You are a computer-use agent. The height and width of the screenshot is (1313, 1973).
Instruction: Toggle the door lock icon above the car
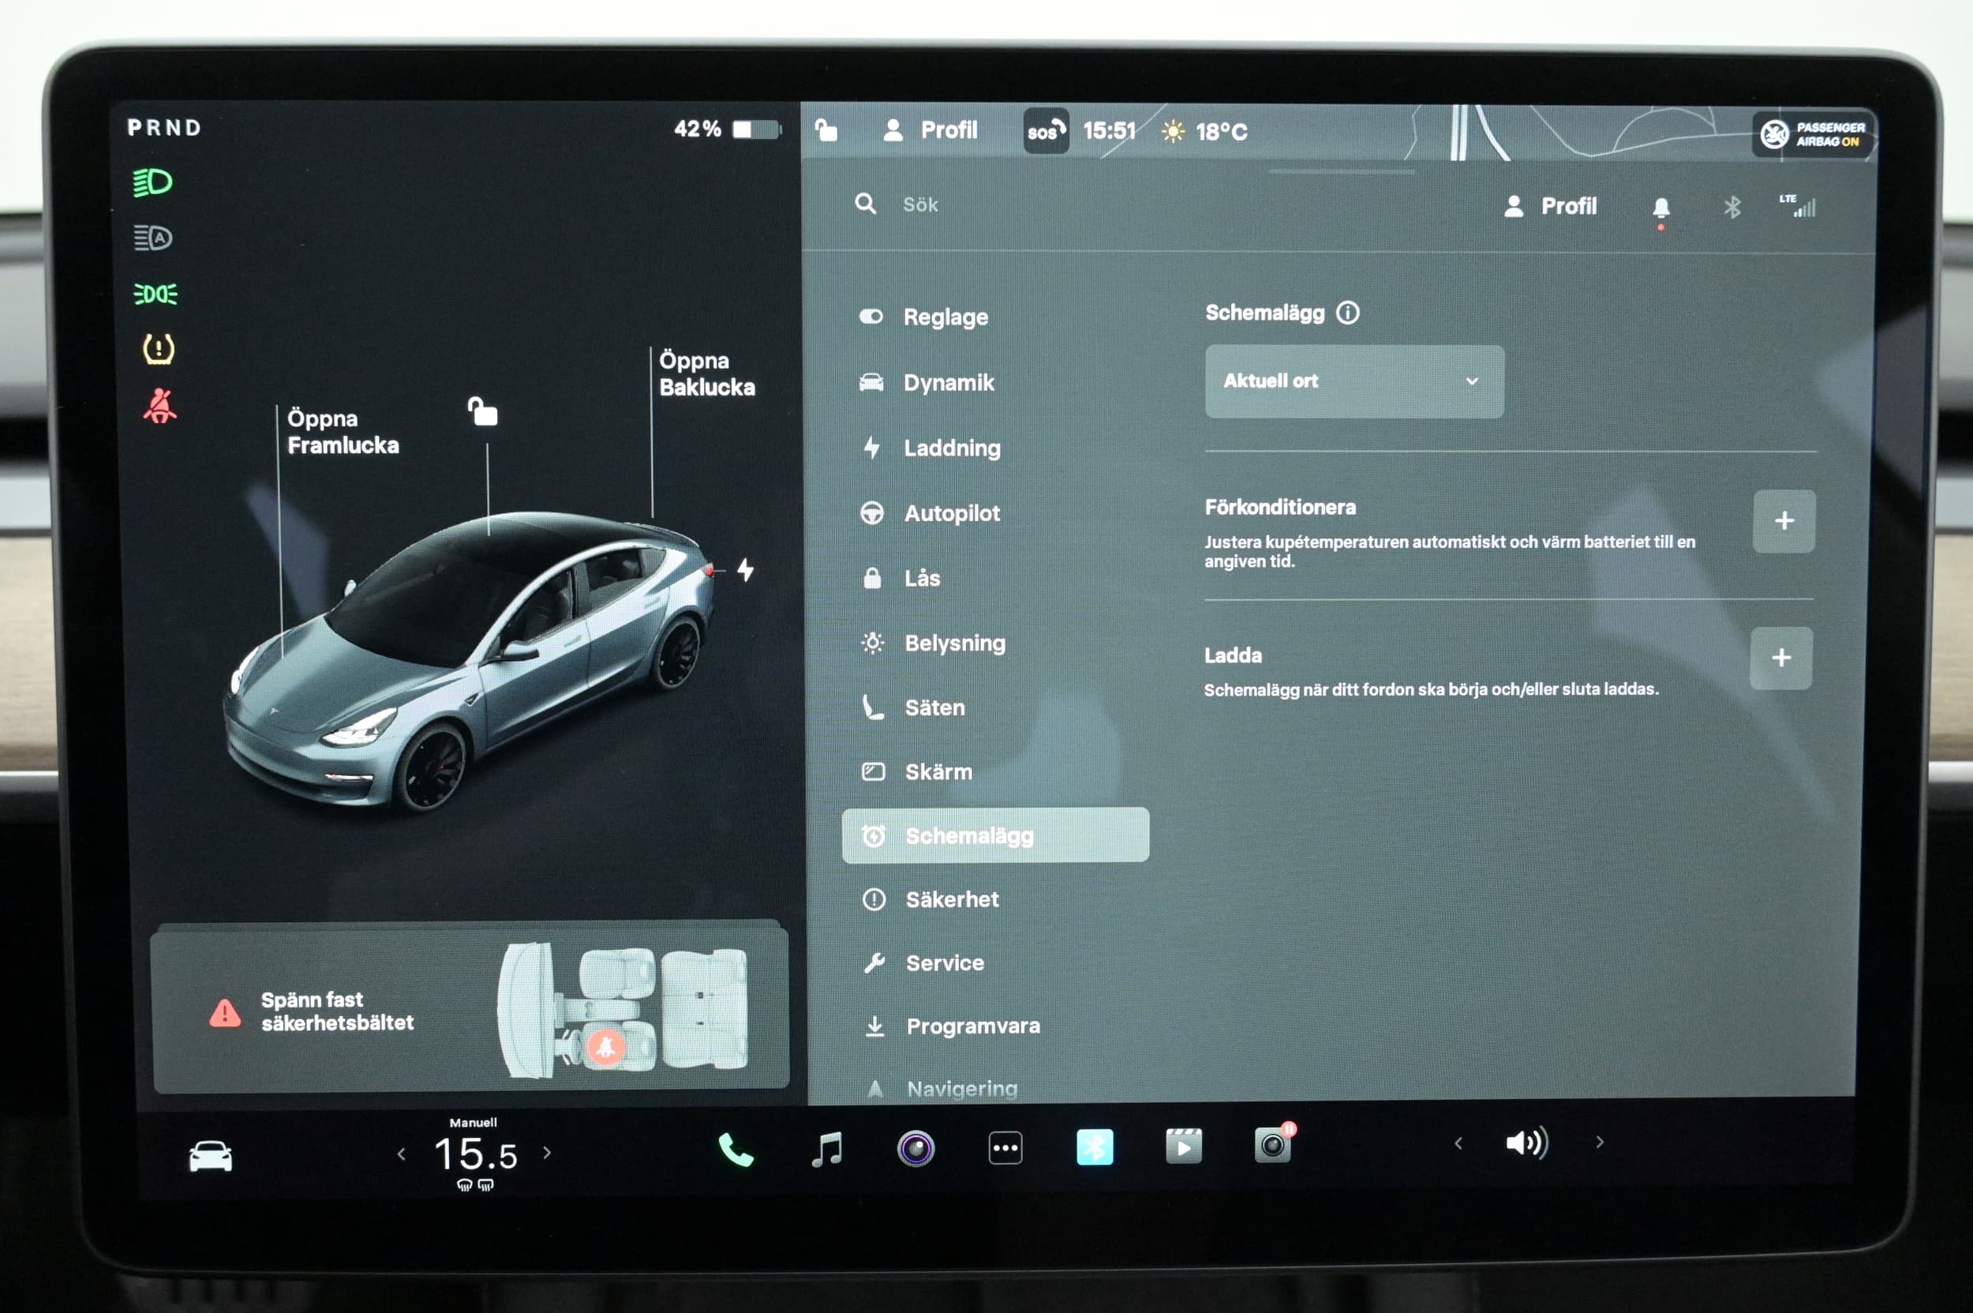tap(483, 412)
